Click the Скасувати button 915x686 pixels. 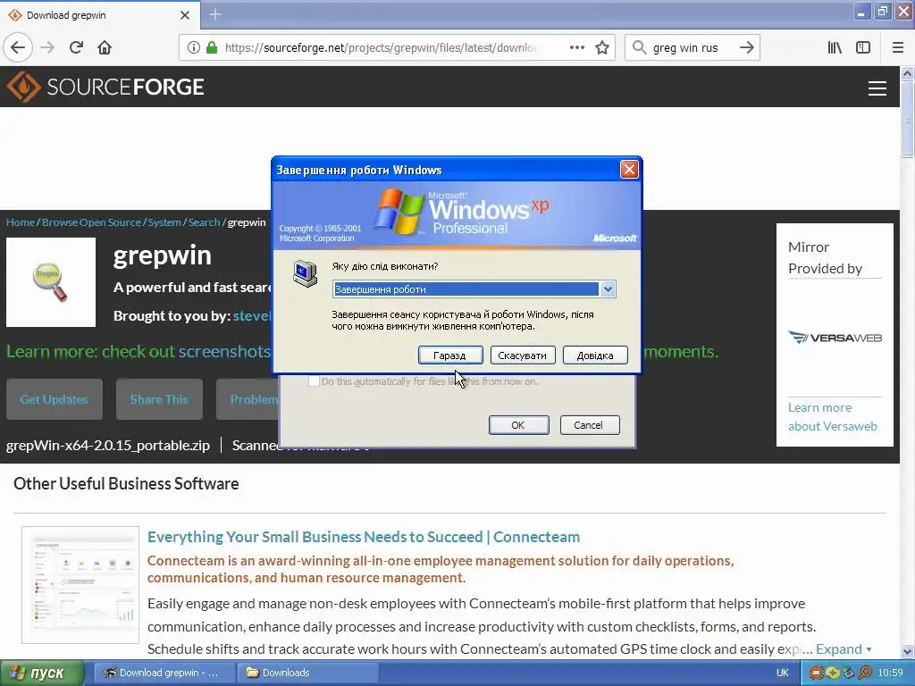pyautogui.click(x=522, y=356)
